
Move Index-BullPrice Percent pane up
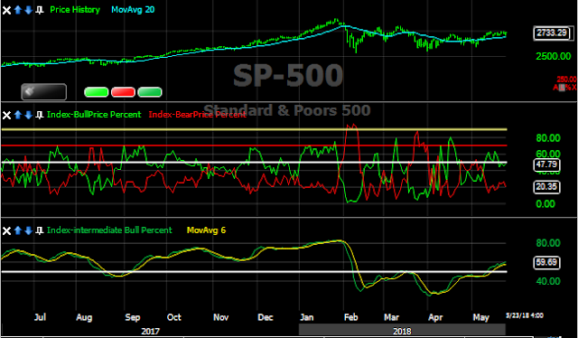18,115
